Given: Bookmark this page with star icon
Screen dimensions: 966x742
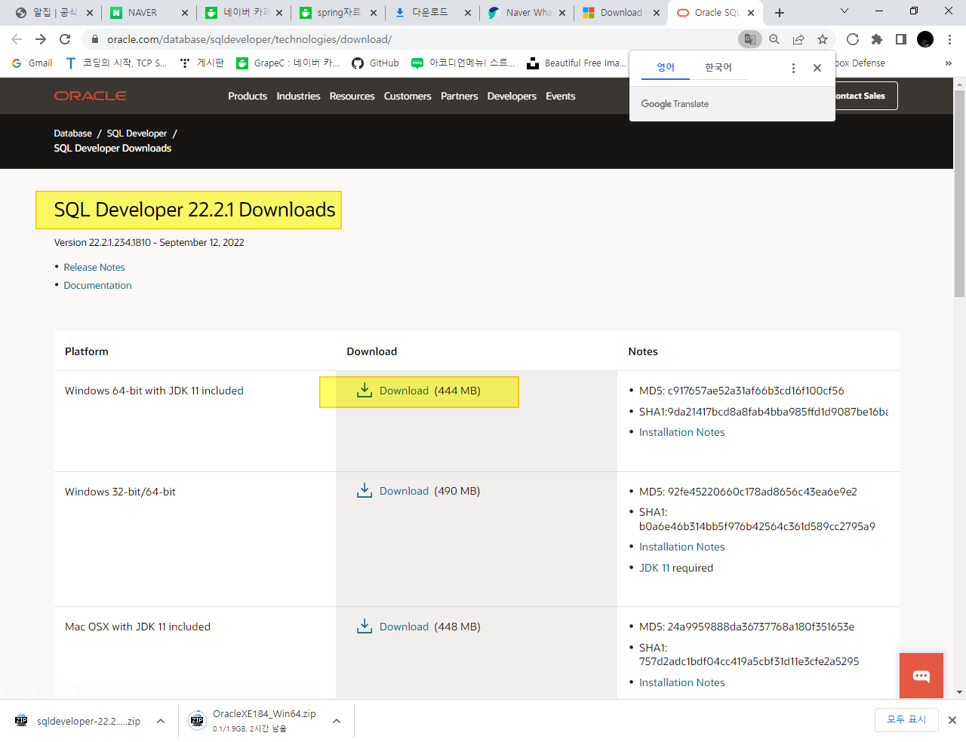Looking at the screenshot, I should (823, 39).
